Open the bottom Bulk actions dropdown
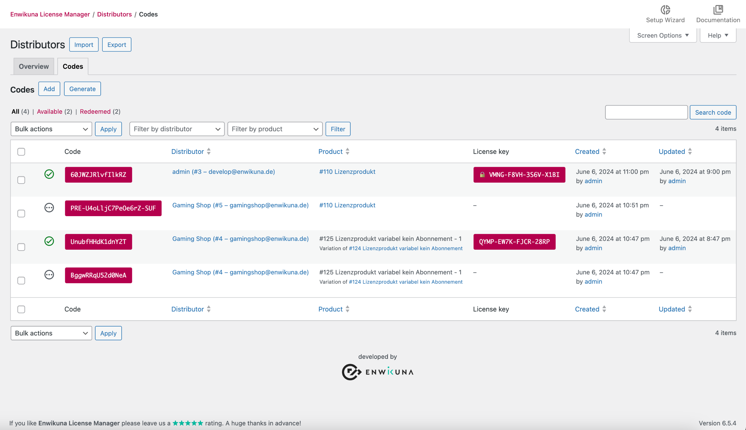746x430 pixels. pyautogui.click(x=51, y=333)
